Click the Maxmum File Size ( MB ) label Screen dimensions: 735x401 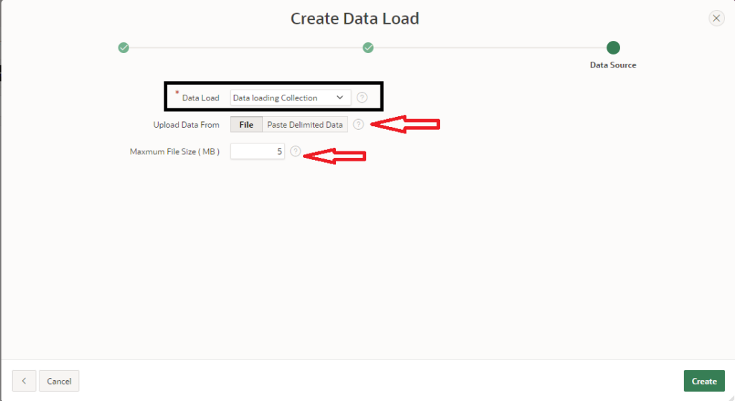point(174,151)
